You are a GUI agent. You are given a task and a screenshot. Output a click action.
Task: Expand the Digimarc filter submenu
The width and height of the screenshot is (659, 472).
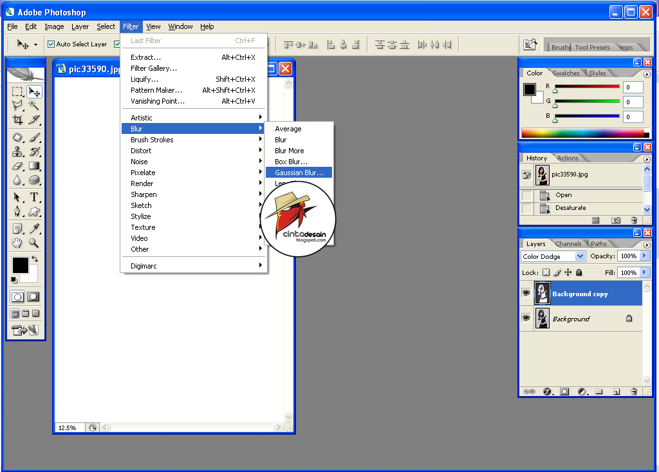[x=194, y=266]
